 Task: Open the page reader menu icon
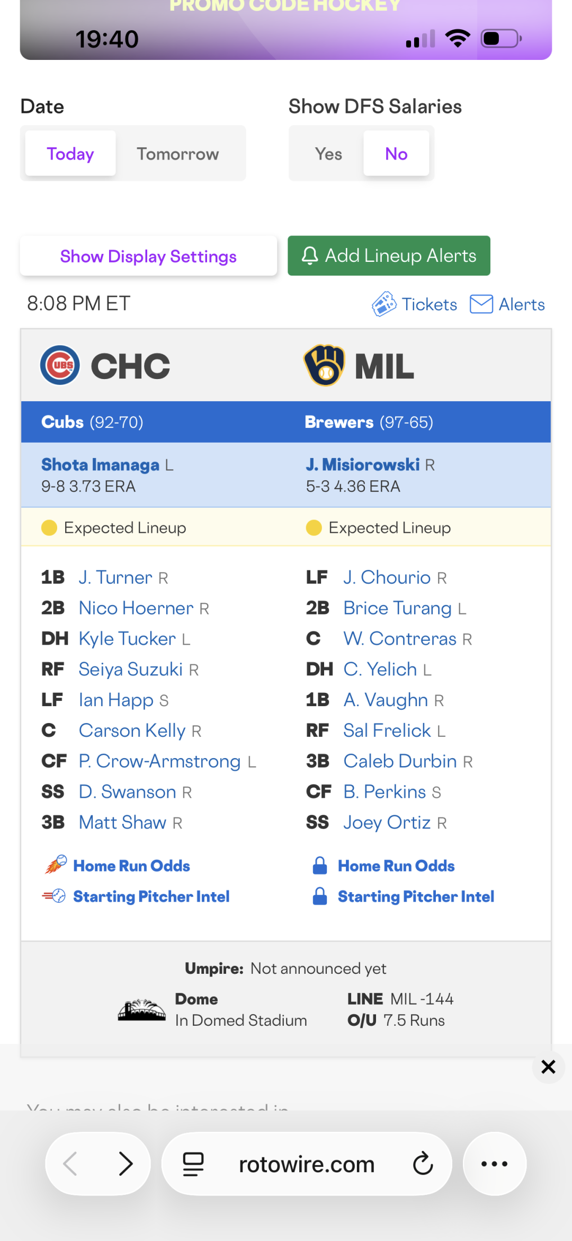(193, 1164)
